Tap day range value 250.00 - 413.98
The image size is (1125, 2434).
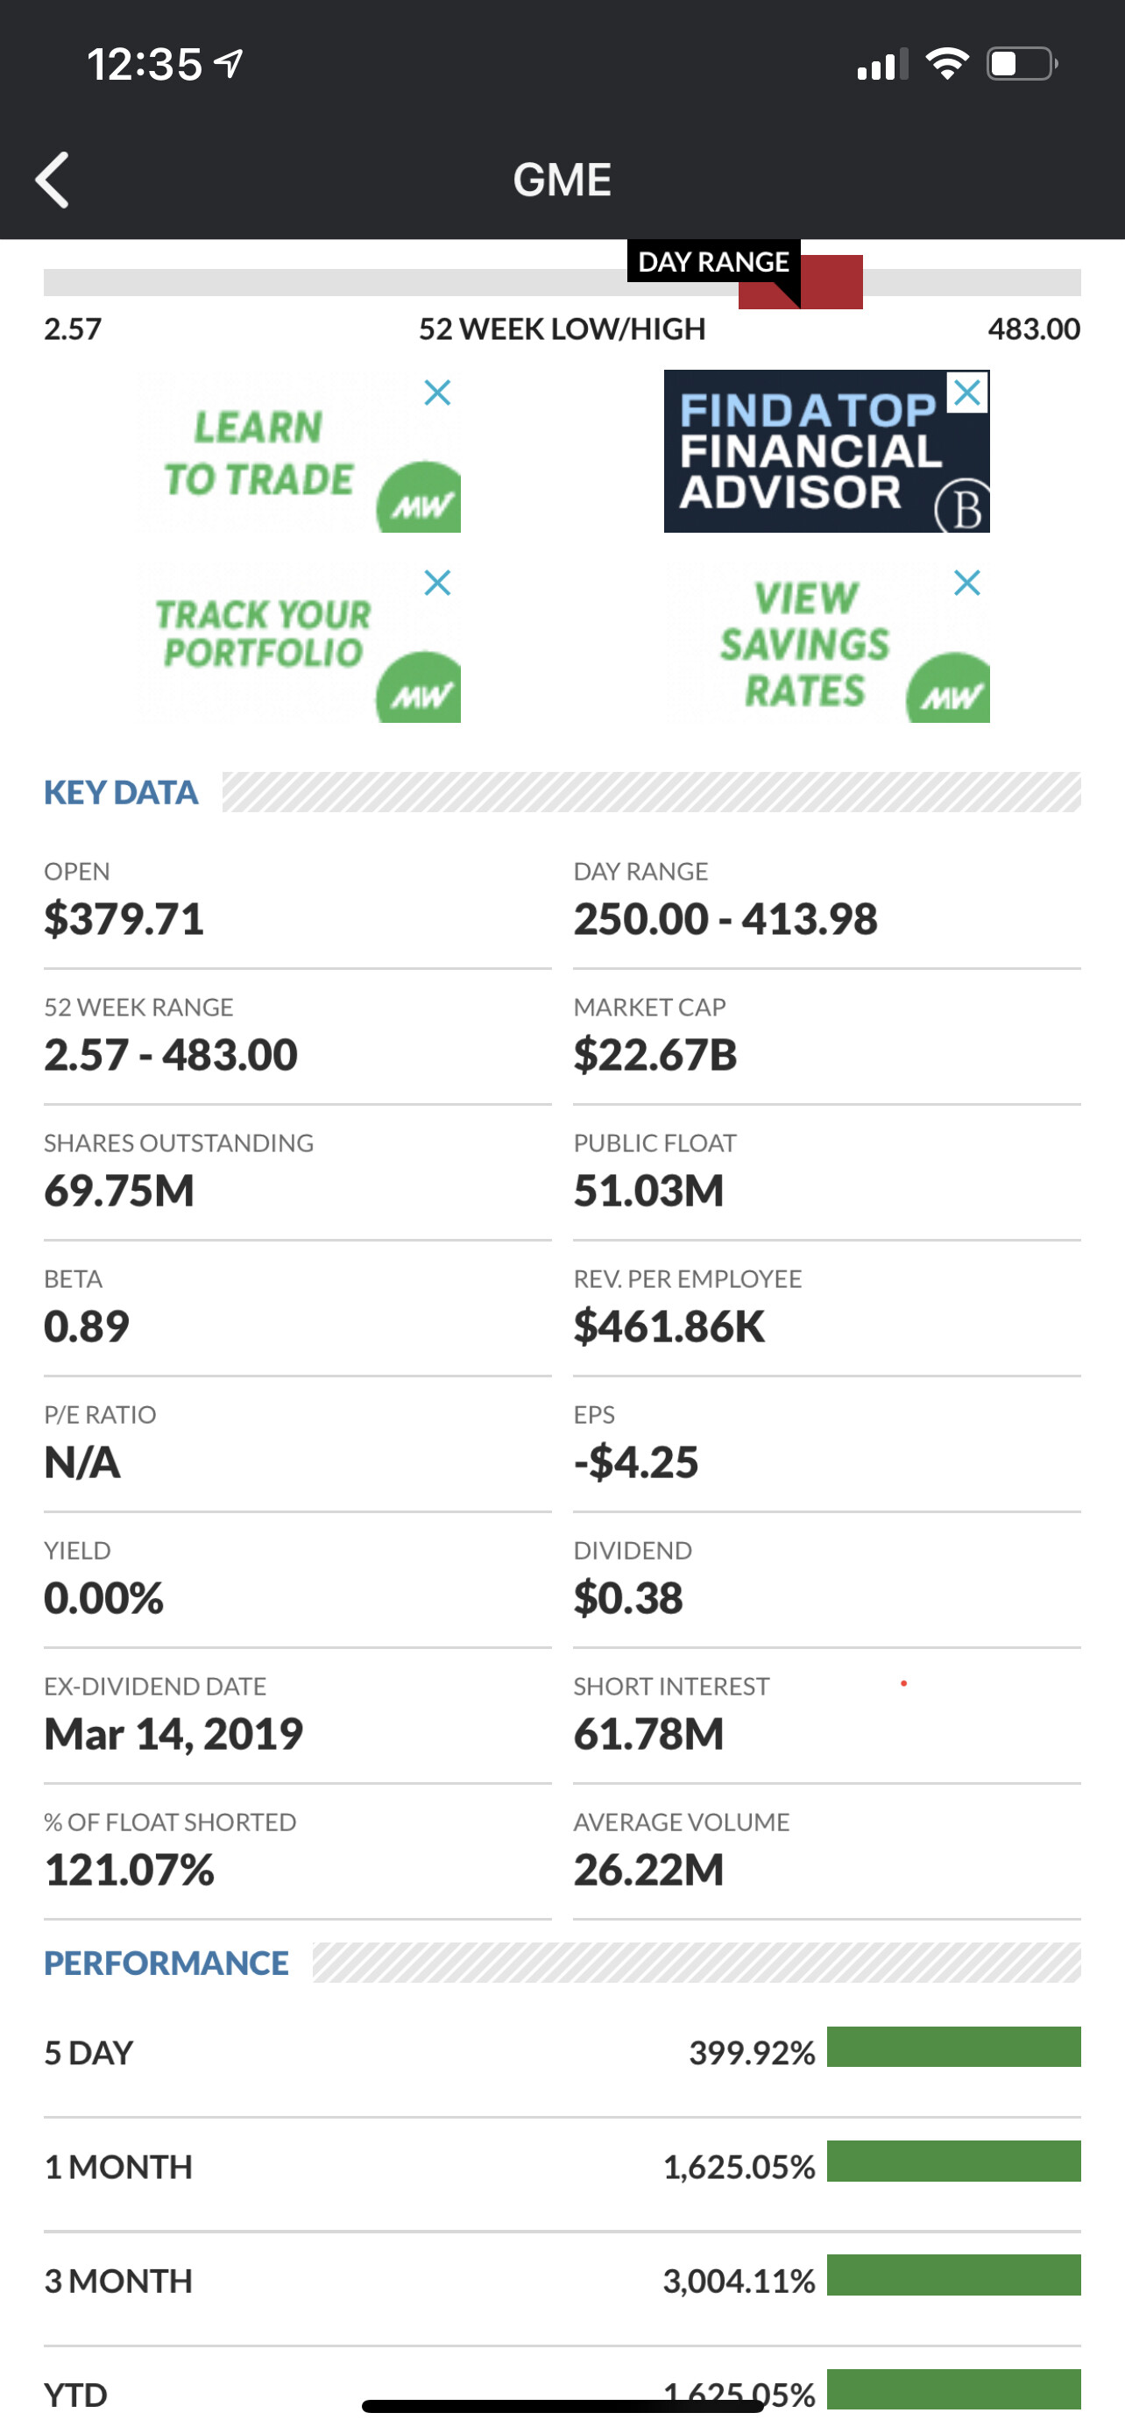725,918
